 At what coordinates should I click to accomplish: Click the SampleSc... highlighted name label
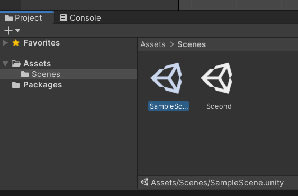pos(168,106)
